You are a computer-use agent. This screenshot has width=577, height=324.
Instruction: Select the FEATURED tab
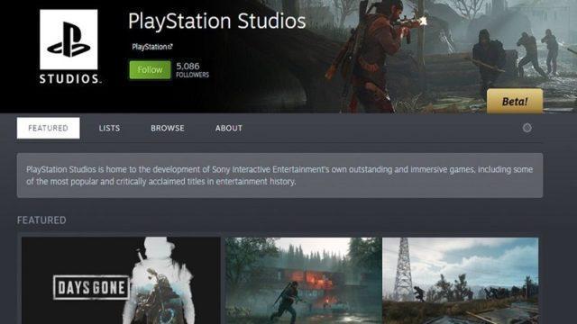coord(48,128)
